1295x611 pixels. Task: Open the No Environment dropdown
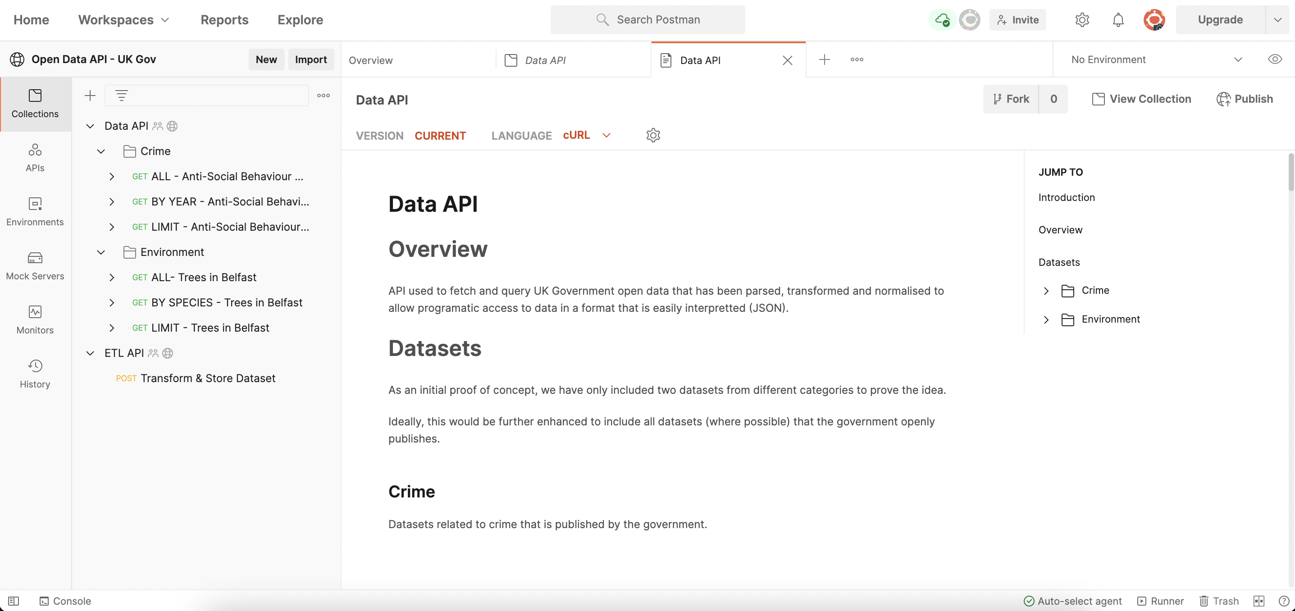tap(1156, 59)
